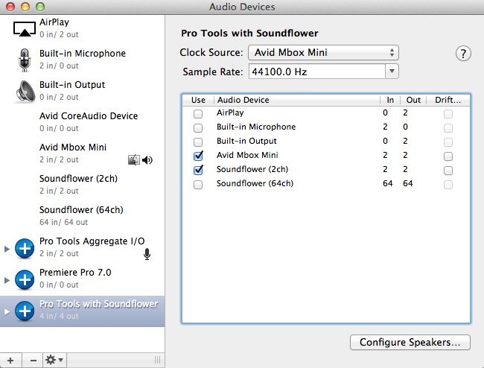Click Built-in Microphone row in device table
This screenshot has height=368, width=484.
[x=326, y=127]
